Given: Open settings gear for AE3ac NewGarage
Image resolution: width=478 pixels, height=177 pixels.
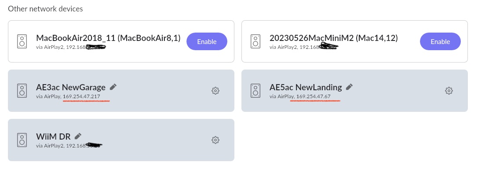Looking at the screenshot, I should [215, 91].
